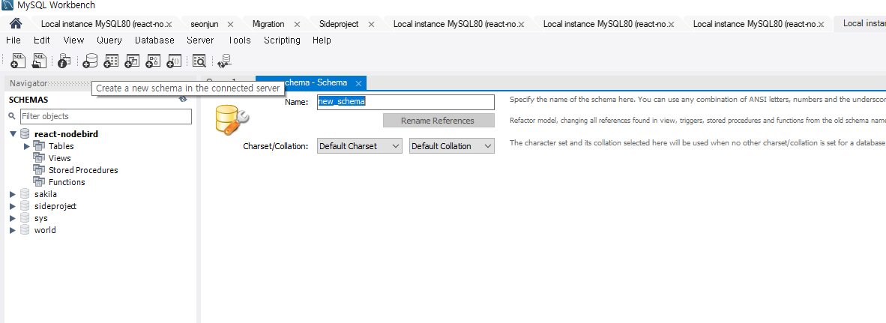
Task: Open a new SQL tab for queries
Action: tap(18, 61)
